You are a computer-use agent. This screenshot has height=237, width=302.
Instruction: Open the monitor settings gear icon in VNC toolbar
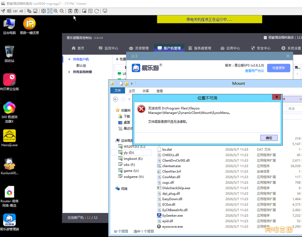pos(84,11)
